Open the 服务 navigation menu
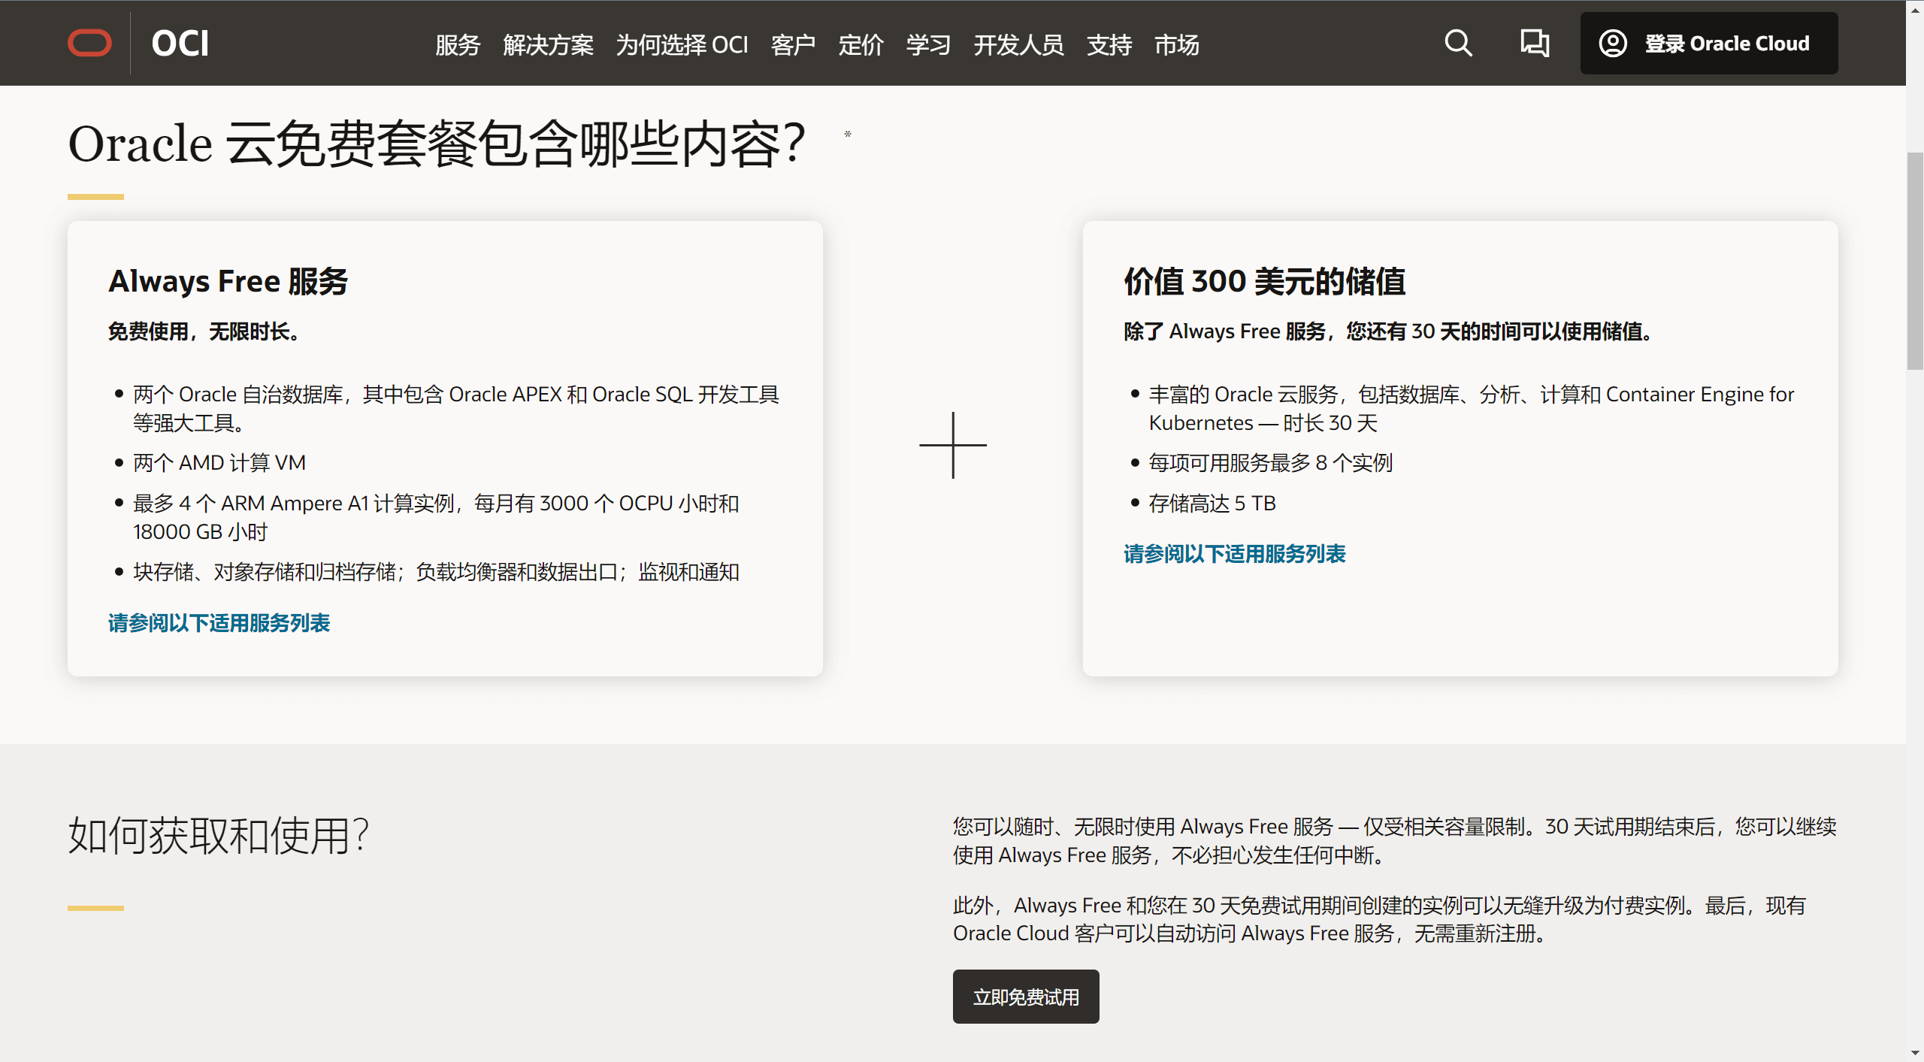Image resolution: width=1924 pixels, height=1062 pixels. click(458, 45)
